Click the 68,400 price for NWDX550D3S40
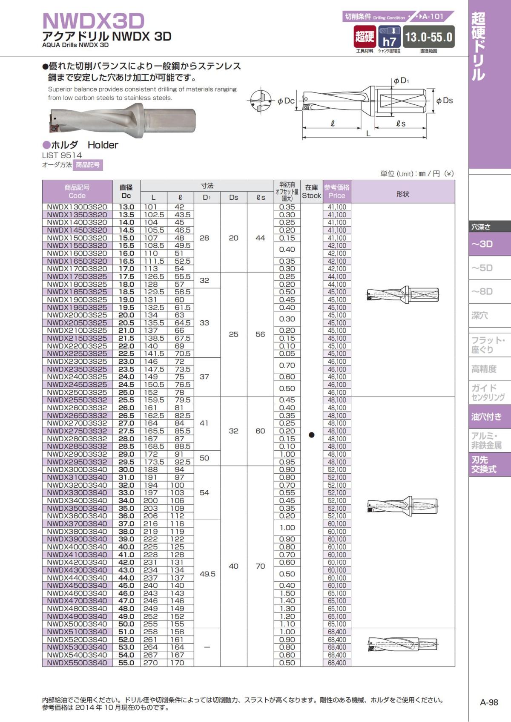The height and width of the screenshot is (722, 511). click(337, 663)
